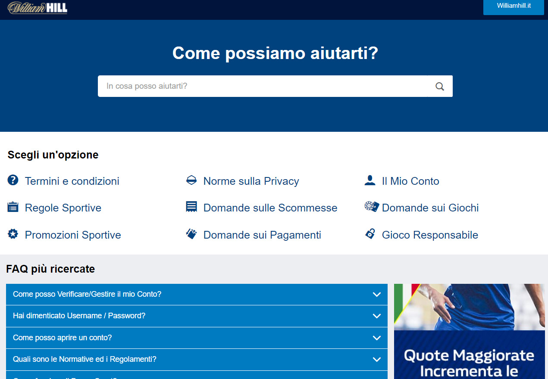Click the 'FAQ più ricercate' heading
This screenshot has height=379, width=548.
[50, 269]
